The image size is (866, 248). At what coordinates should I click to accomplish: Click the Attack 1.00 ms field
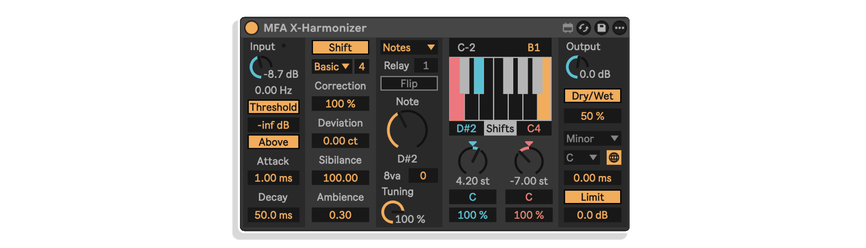pos(273,178)
